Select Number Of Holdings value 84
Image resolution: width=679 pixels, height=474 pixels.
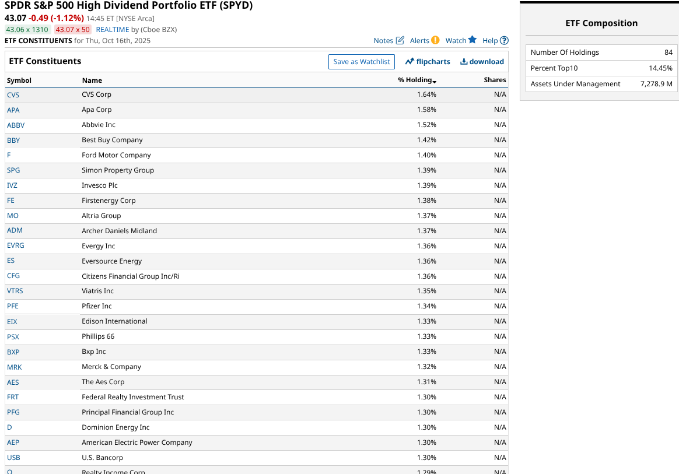coord(668,52)
